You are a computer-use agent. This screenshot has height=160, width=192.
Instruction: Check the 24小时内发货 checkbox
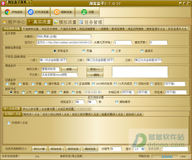(93, 84)
